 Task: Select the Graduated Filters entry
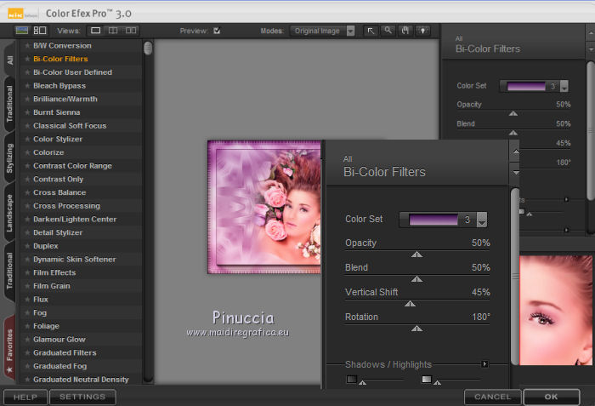[65, 352]
